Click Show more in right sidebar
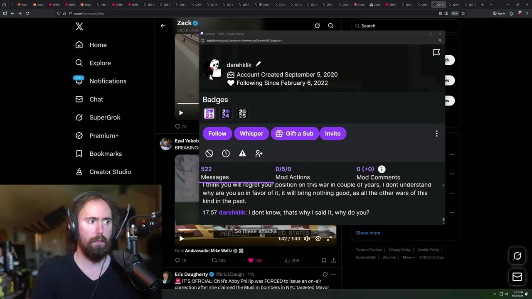The image size is (532, 299). tap(368, 233)
